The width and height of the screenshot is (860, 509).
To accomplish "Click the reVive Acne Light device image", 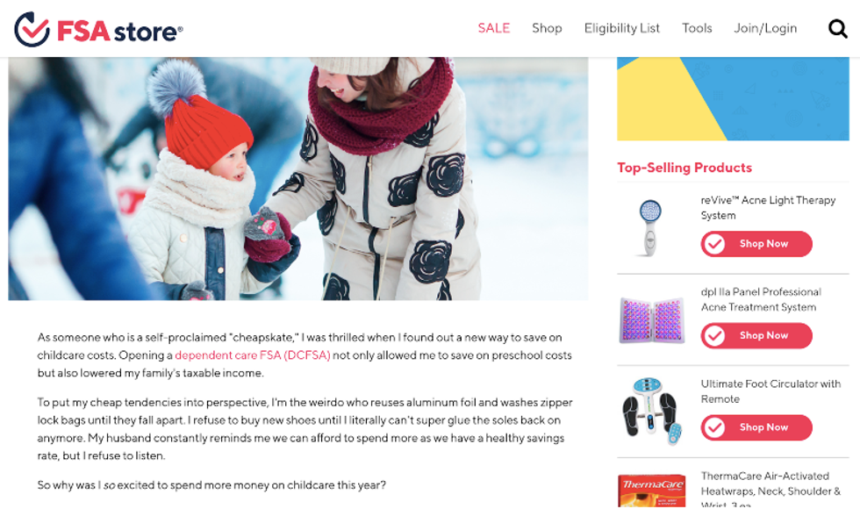I will 650,227.
